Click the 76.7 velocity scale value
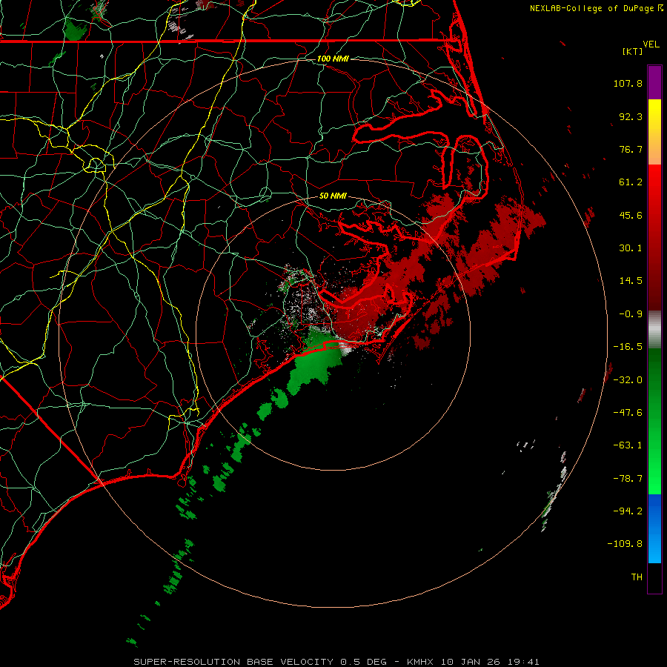This screenshot has width=667, height=667. (x=631, y=149)
